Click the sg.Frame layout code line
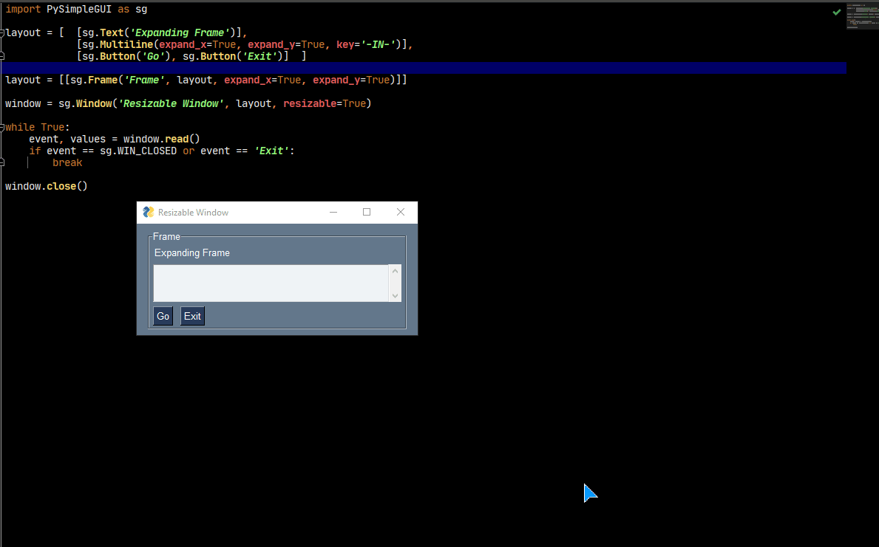 (x=206, y=80)
